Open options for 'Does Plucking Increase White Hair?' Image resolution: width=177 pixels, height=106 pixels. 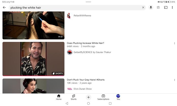coord(174,43)
